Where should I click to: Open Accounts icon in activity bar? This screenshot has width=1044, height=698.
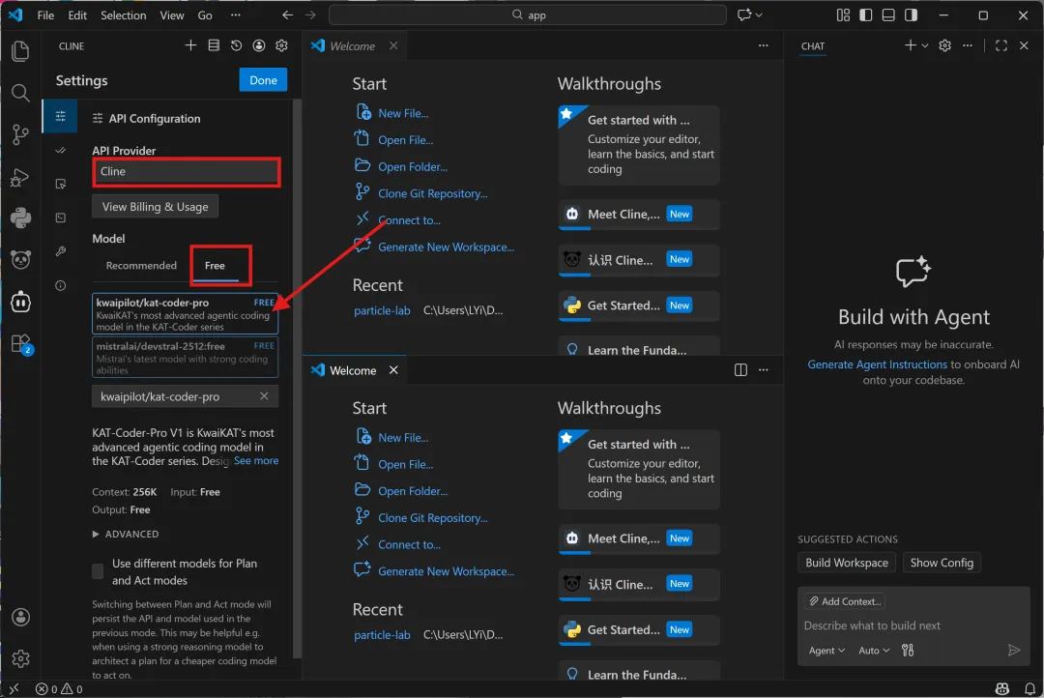[x=20, y=618]
